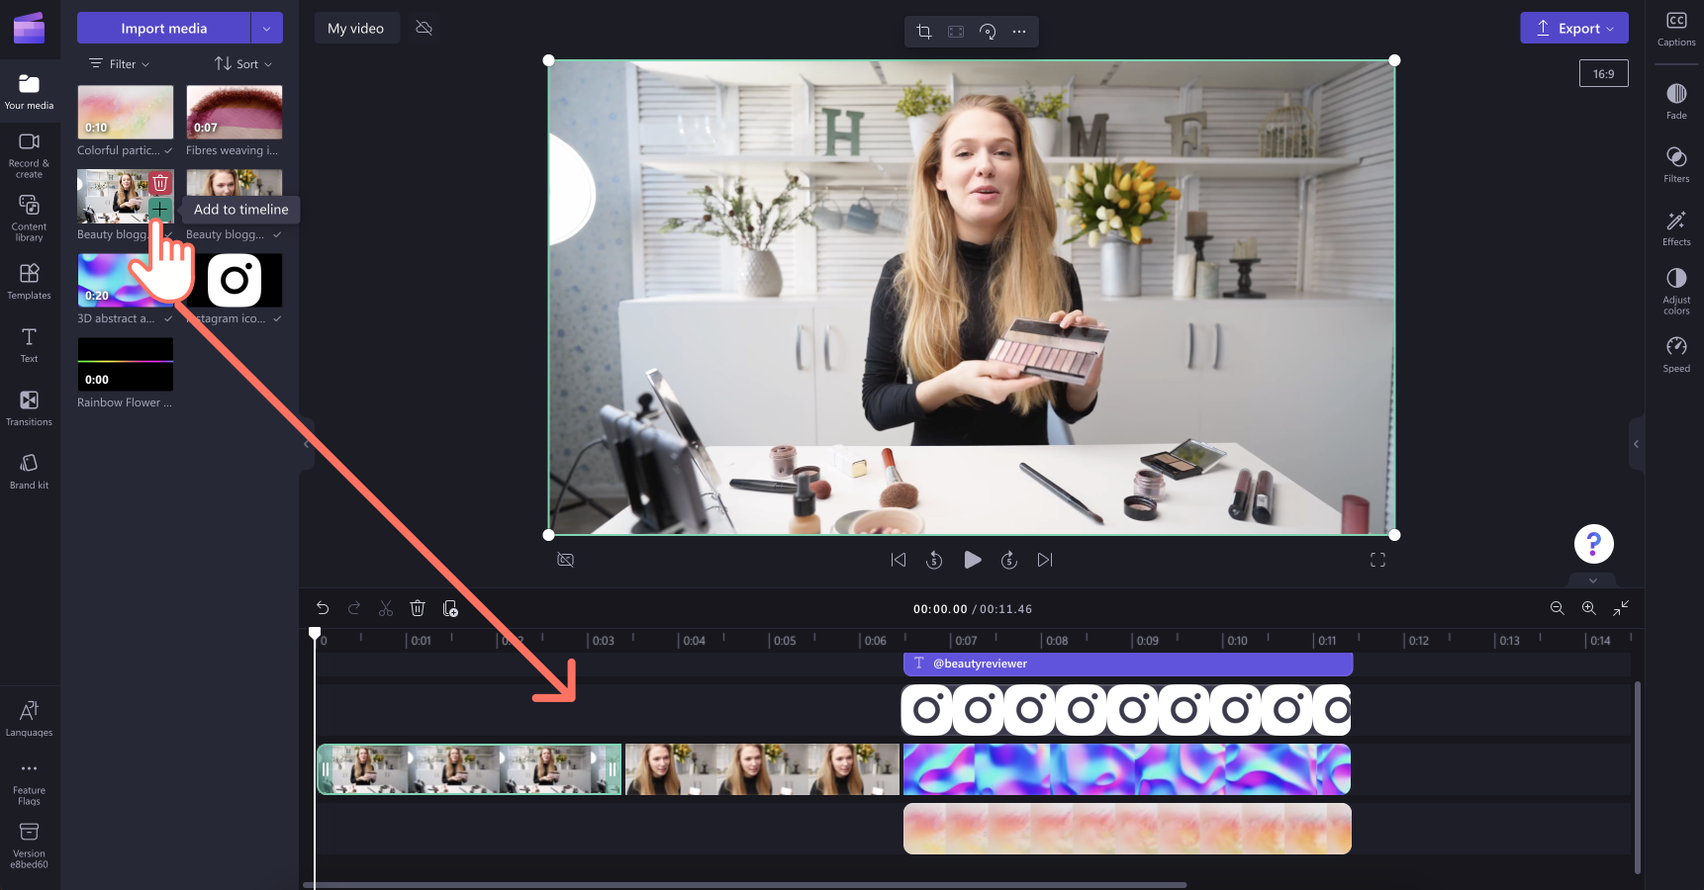Select the first beauty blogger timeline clip
This screenshot has height=890, width=1704.
point(469,769)
